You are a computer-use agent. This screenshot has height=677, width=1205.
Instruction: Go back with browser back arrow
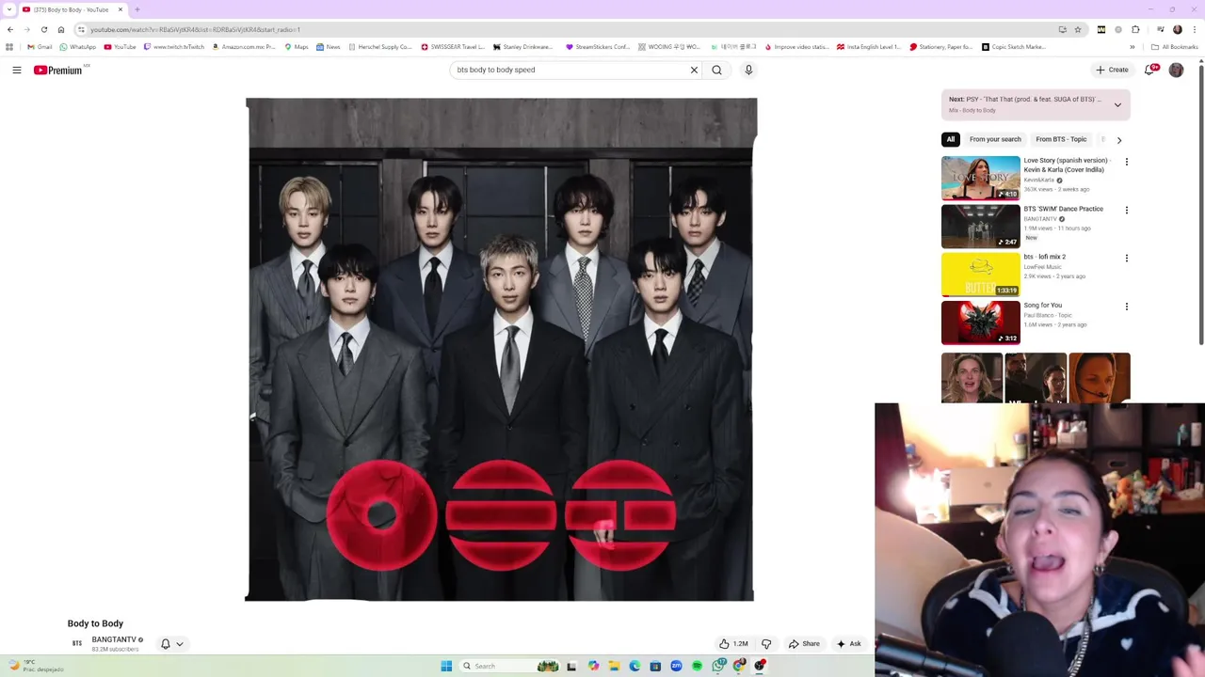coord(10,29)
